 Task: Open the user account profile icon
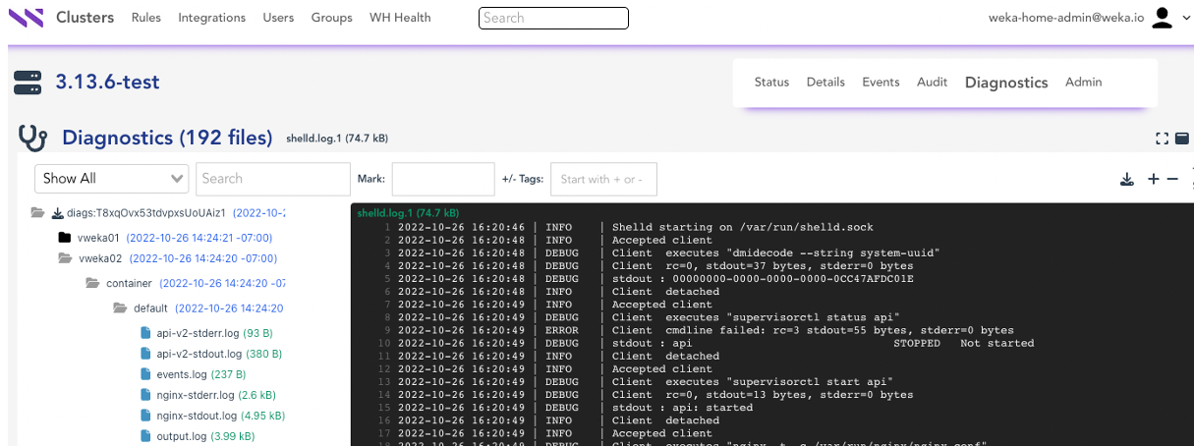(1163, 18)
